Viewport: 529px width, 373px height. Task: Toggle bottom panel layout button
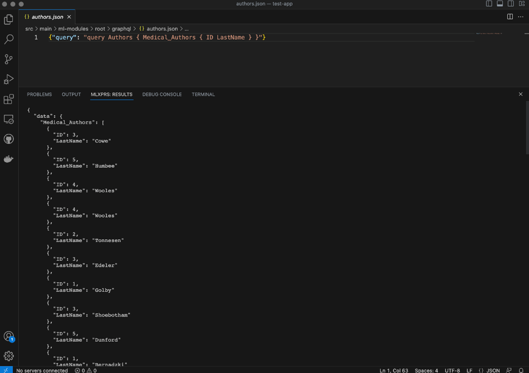pyautogui.click(x=500, y=4)
